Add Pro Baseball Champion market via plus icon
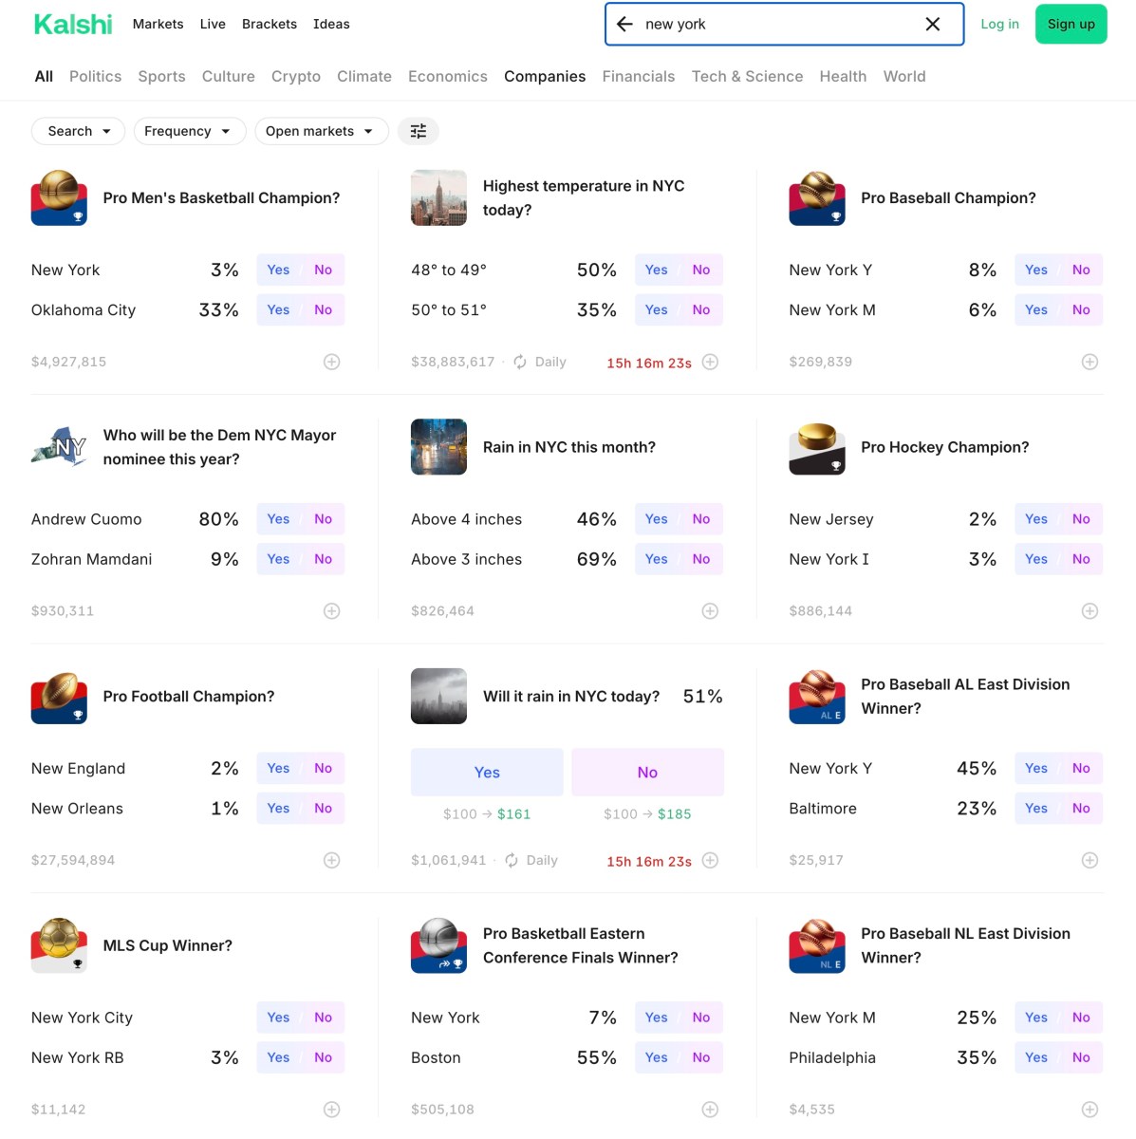 pyautogui.click(x=1090, y=362)
